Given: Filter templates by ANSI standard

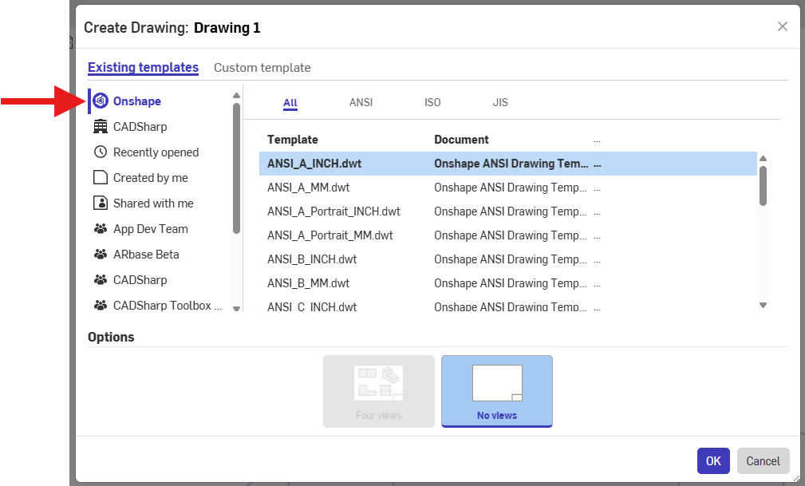Looking at the screenshot, I should 361,102.
